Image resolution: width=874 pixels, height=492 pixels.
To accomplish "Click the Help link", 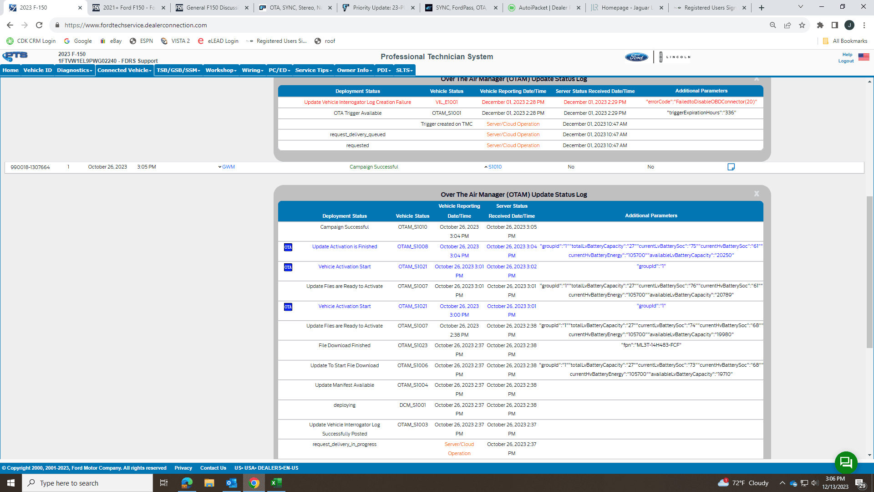I will [x=847, y=55].
